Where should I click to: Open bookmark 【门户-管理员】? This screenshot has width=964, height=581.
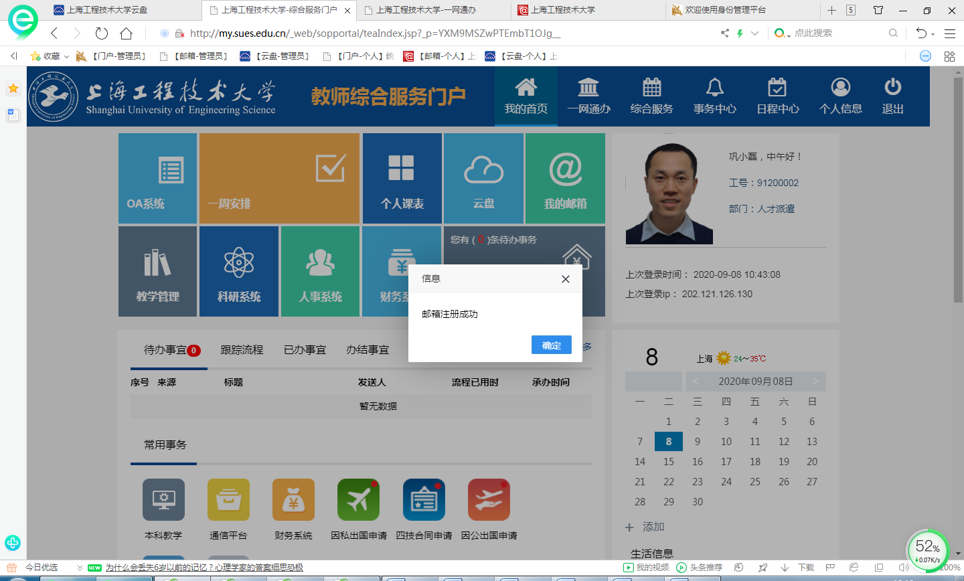pyautogui.click(x=112, y=56)
